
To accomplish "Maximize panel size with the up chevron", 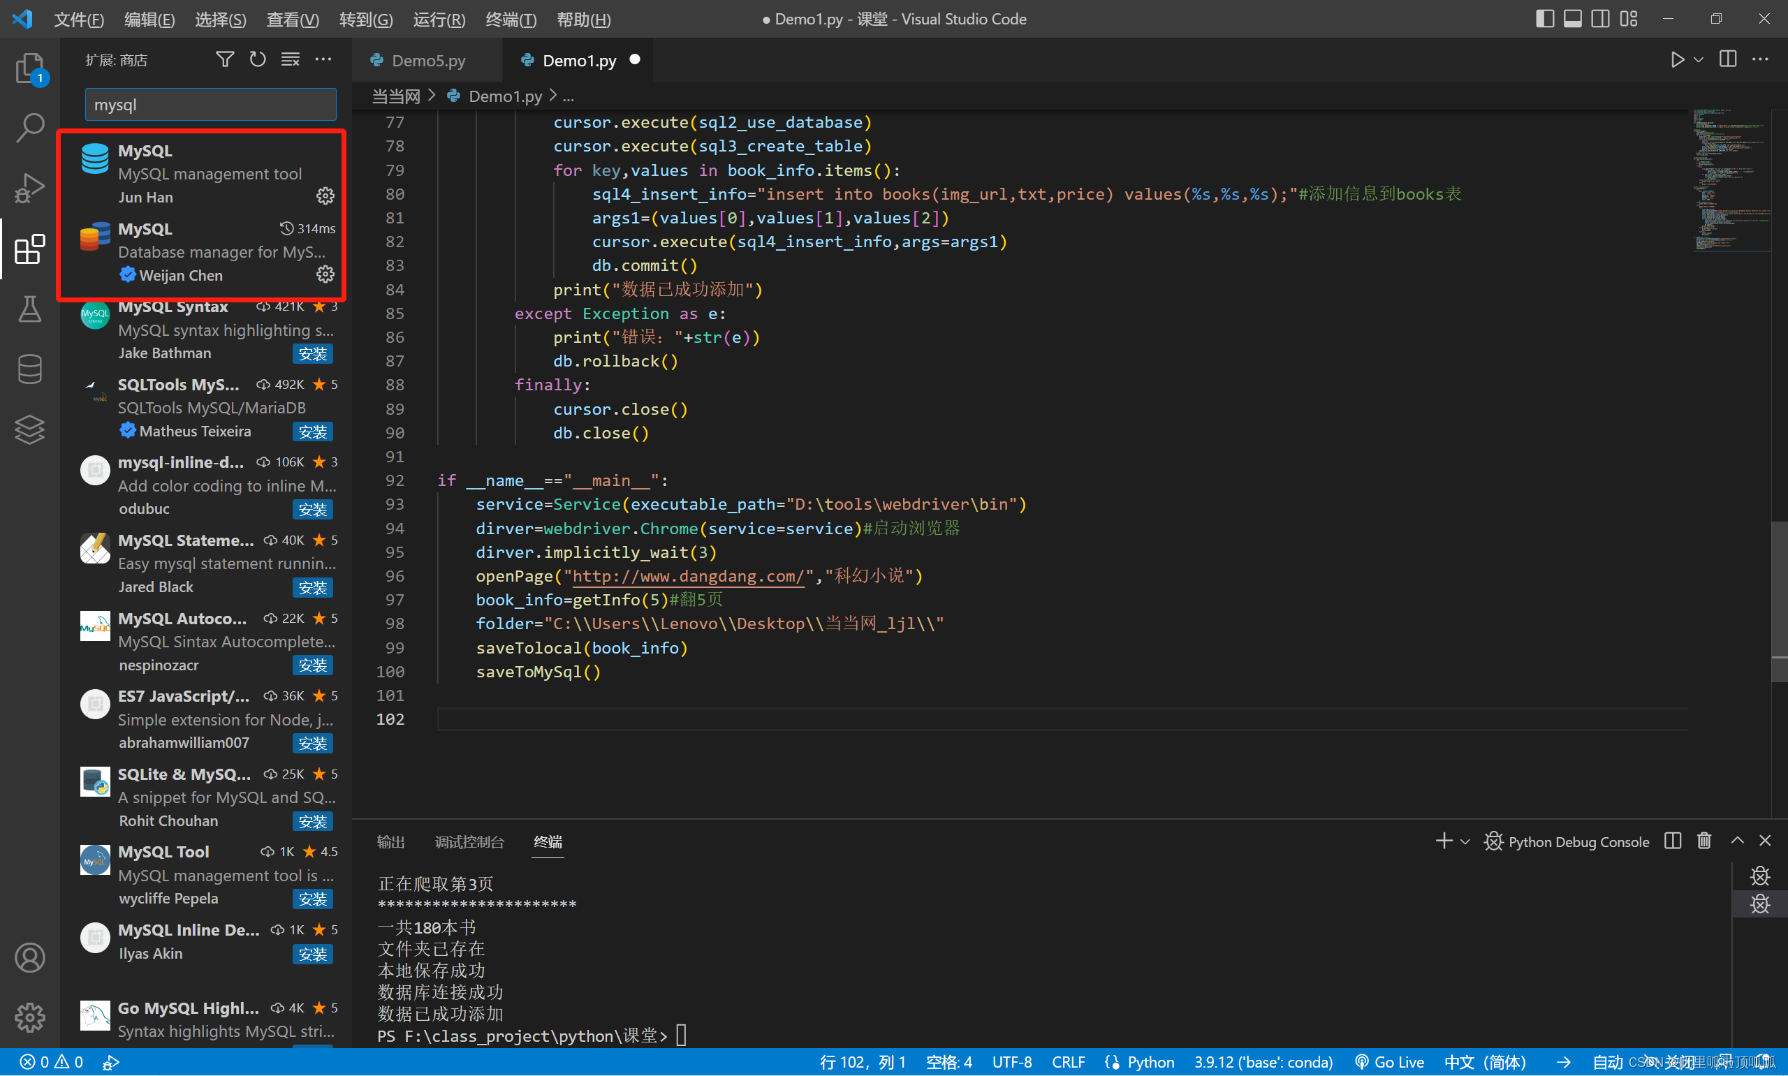I will click(x=1736, y=841).
